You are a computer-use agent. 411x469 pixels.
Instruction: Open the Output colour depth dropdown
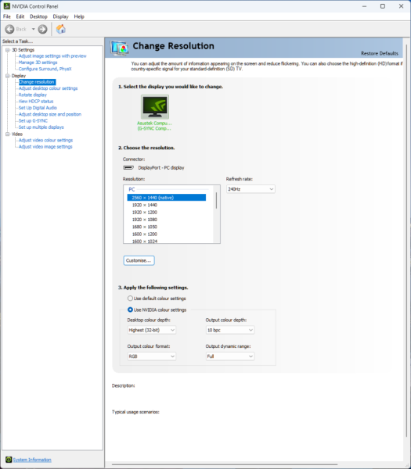tap(230, 330)
